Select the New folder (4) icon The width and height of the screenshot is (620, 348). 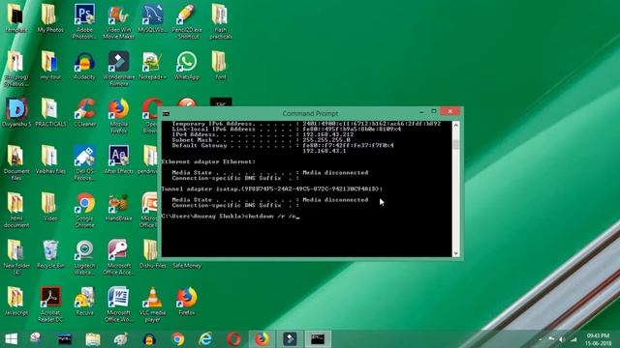click(x=16, y=257)
